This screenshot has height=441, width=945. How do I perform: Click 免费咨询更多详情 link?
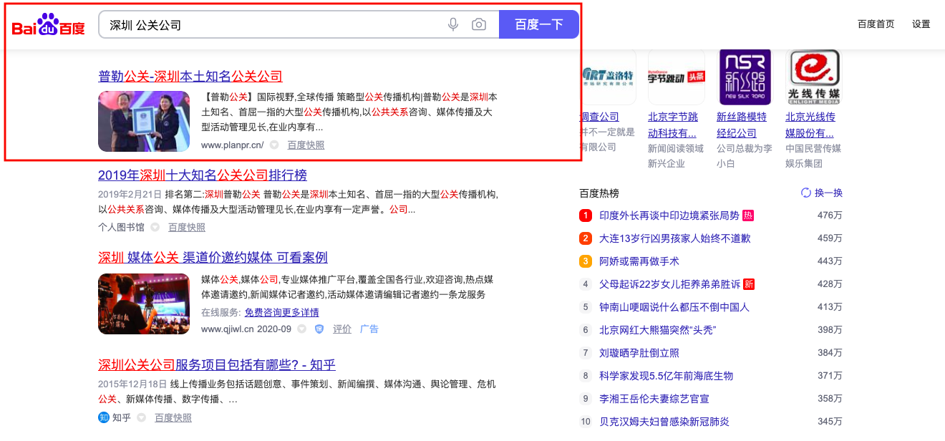(x=281, y=312)
